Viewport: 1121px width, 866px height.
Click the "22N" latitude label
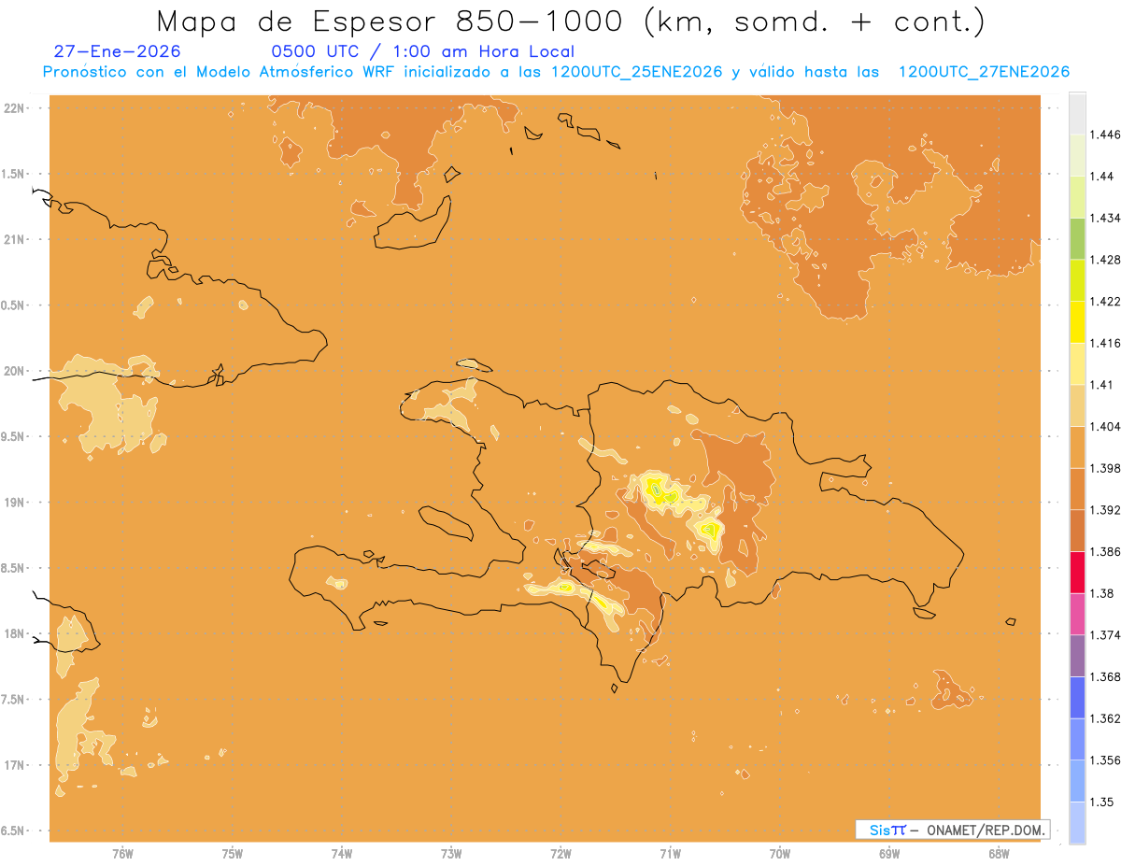[13, 107]
